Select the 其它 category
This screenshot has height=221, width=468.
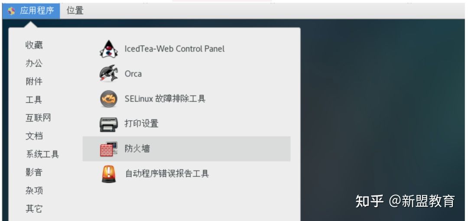tap(34, 209)
